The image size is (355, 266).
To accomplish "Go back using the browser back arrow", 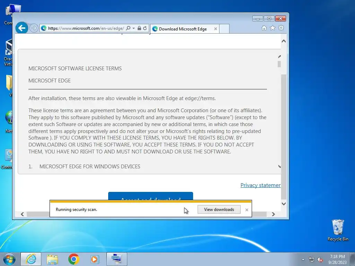I will click(x=22, y=28).
